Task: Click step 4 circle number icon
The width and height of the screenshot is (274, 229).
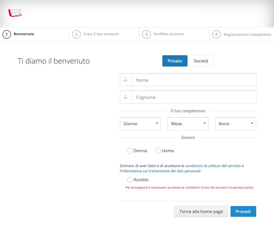Action: pyautogui.click(x=216, y=34)
